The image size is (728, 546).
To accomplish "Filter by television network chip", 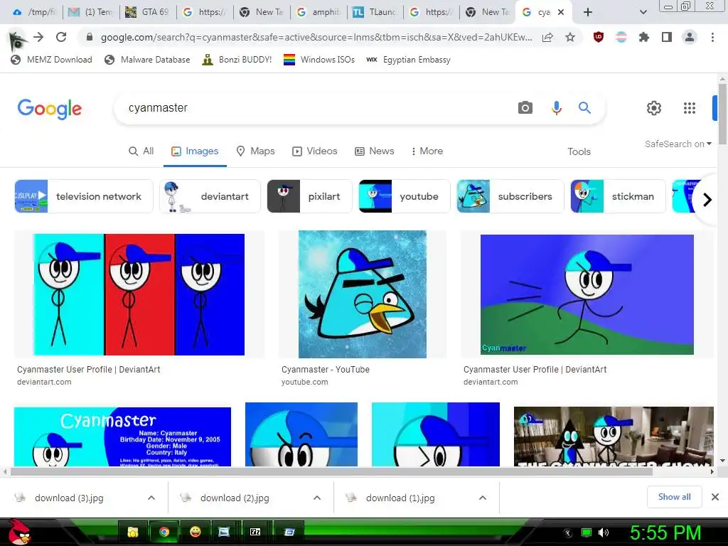I will (x=84, y=196).
